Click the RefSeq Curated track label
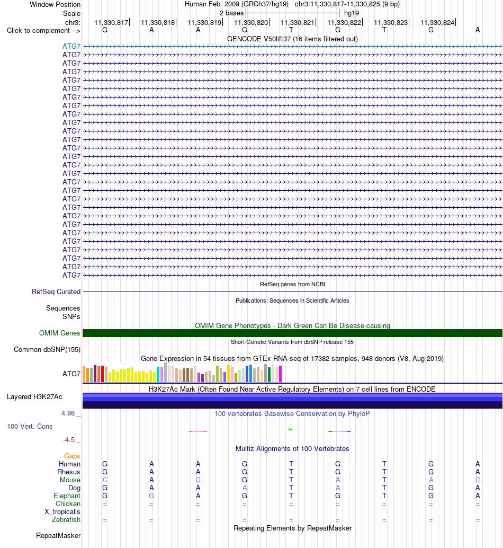The image size is (503, 548). click(56, 291)
